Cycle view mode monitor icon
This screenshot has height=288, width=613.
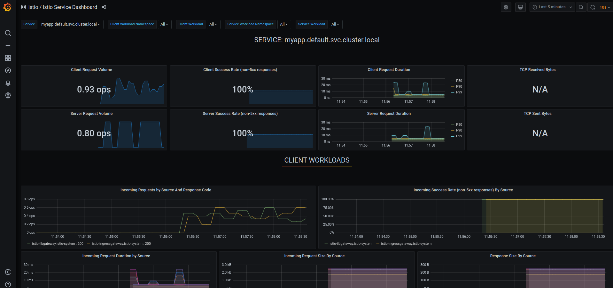[520, 7]
